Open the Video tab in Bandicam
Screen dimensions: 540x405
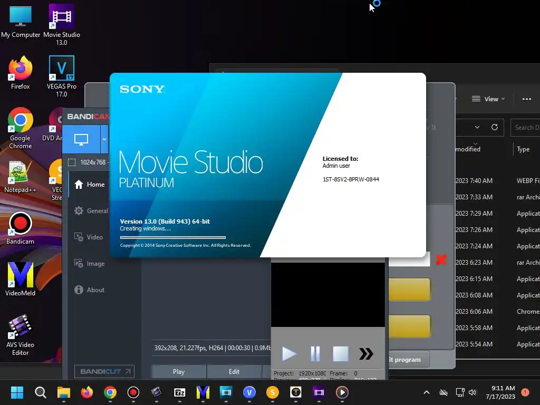click(x=89, y=237)
